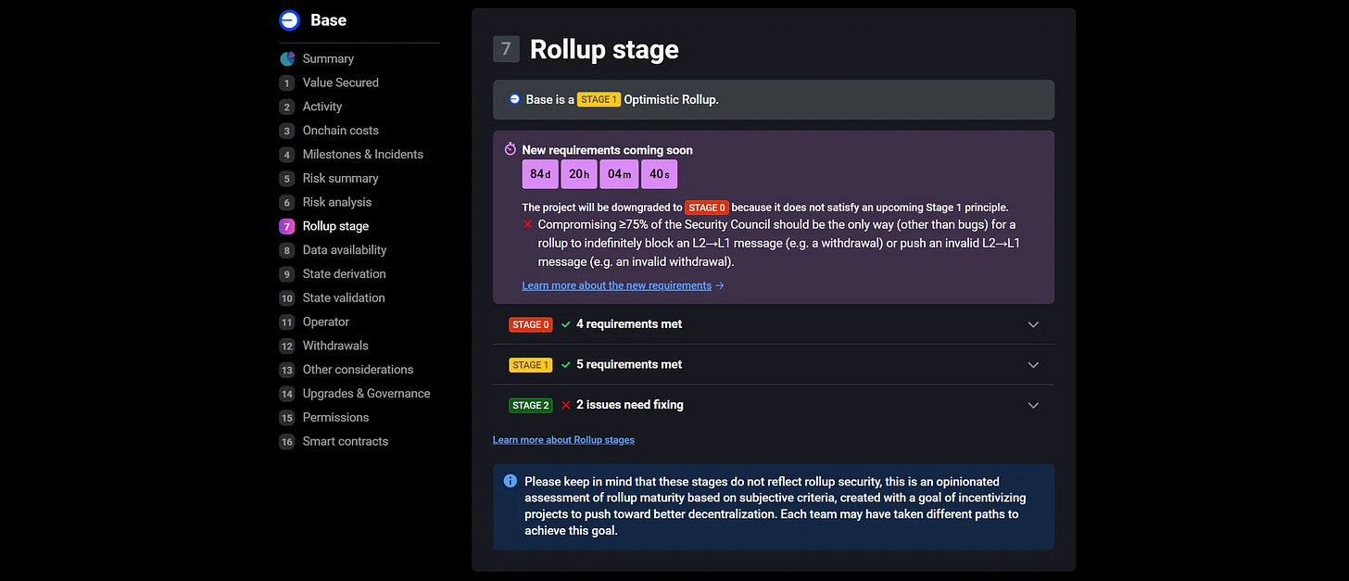Click the number 15 badge beside Permissions

287,418
